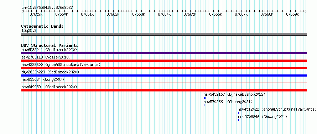Click the chr15:87658418..87669527 coordinate text
This screenshot has height=134, width=317.
47,8
